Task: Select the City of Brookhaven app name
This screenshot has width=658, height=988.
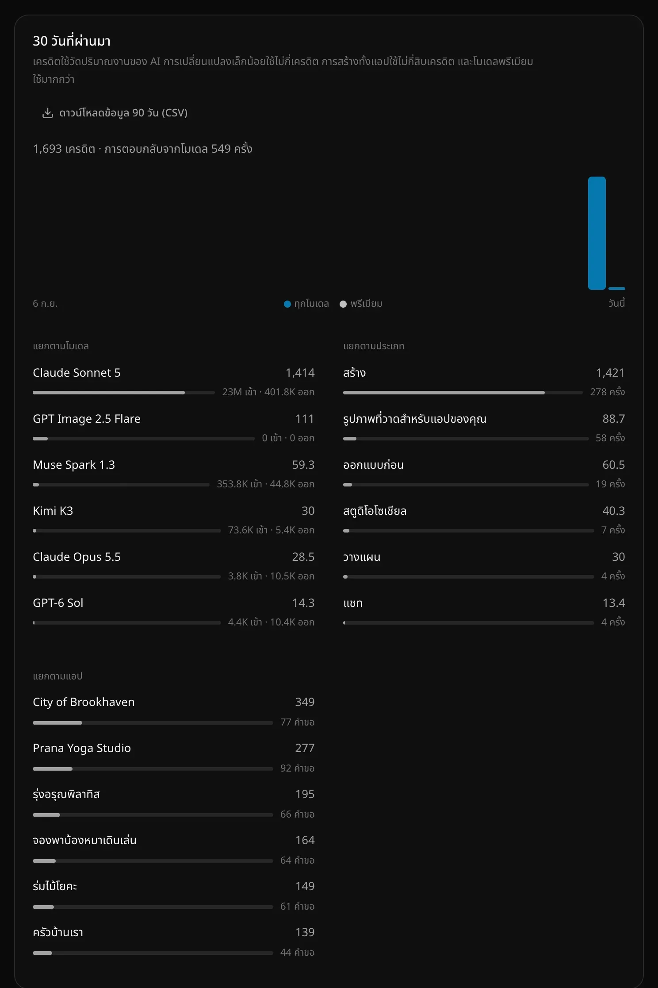Action: 84,702
